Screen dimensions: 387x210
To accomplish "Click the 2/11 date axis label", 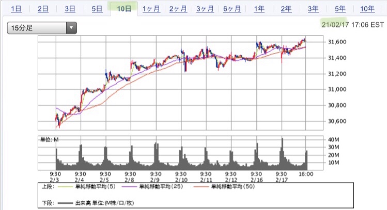I will tap(206, 180).
